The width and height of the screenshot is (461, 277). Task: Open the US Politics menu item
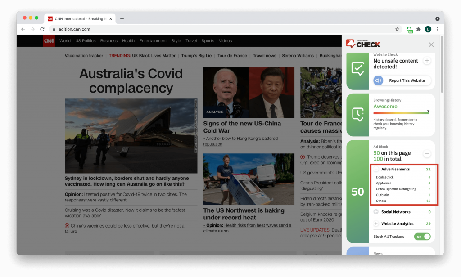point(86,41)
